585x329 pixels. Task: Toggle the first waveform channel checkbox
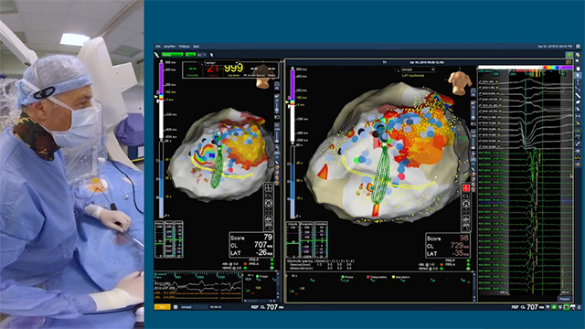(481, 81)
